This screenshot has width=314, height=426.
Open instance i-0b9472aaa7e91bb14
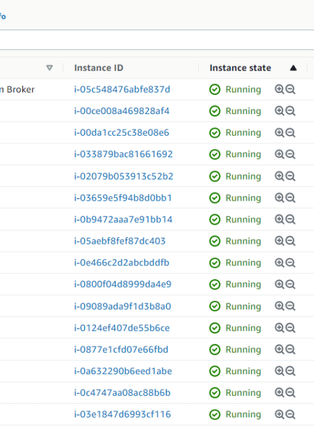[124, 220]
